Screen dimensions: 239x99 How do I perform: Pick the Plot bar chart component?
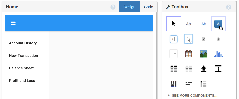click(x=218, y=54)
